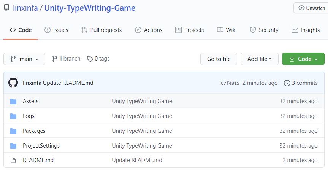
Task: Click the Unwatch button
Action: pos(311,8)
